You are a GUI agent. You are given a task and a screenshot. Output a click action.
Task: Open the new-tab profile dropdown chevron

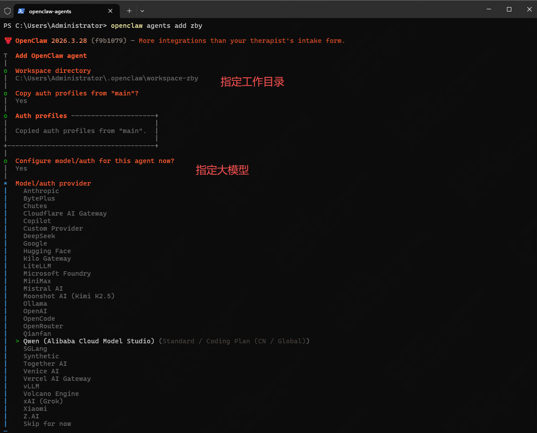coord(142,11)
